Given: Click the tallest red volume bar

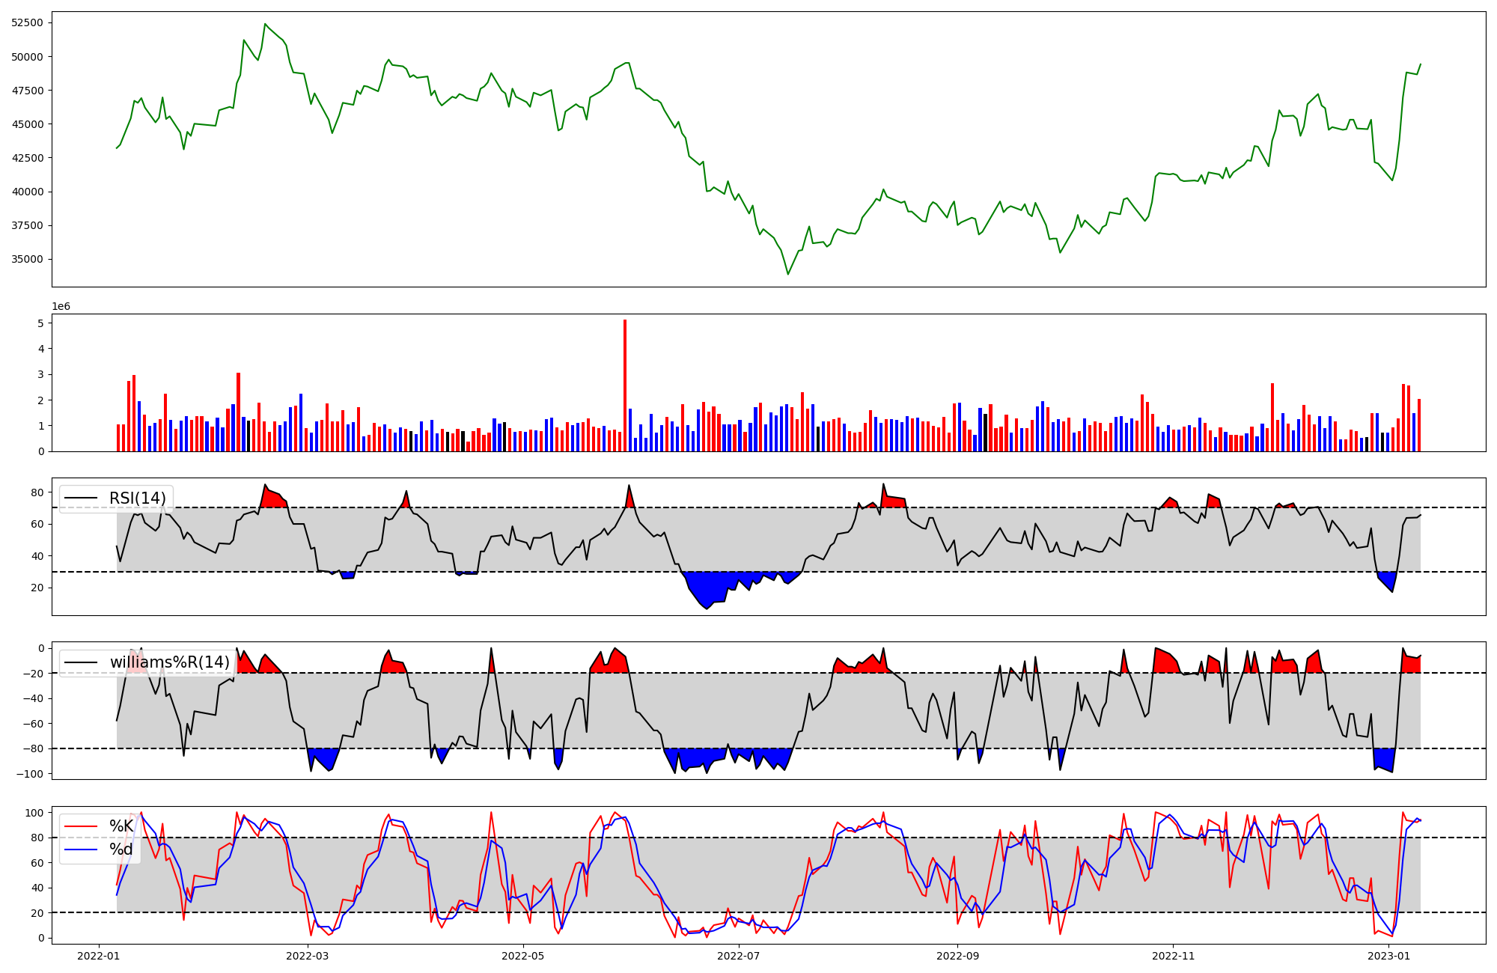Looking at the screenshot, I should [x=625, y=385].
